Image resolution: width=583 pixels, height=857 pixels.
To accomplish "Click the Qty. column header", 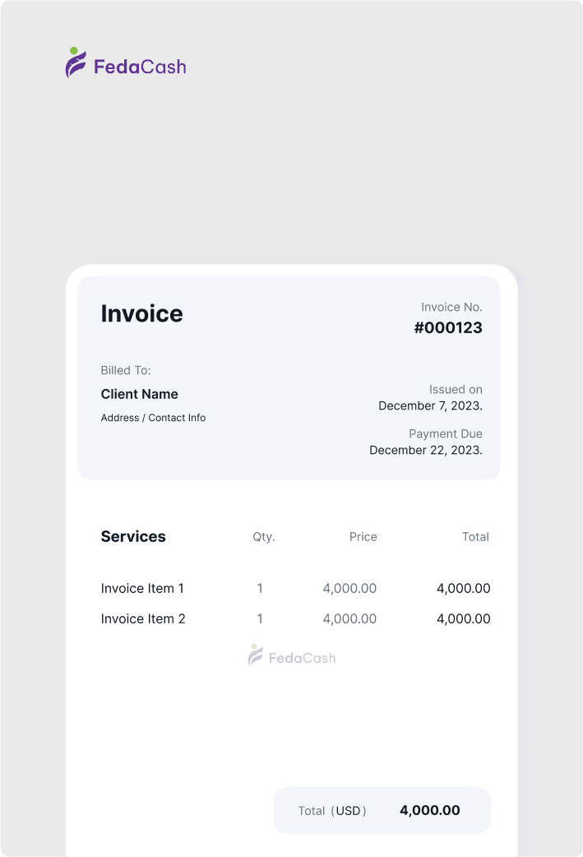I will (263, 537).
